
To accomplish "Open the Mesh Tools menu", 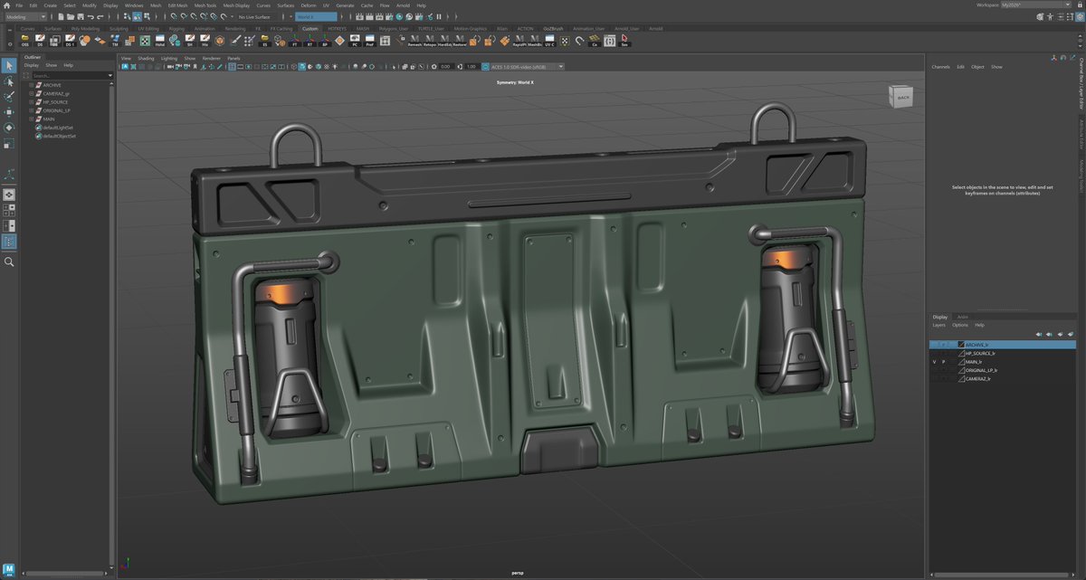I will tap(205, 5).
